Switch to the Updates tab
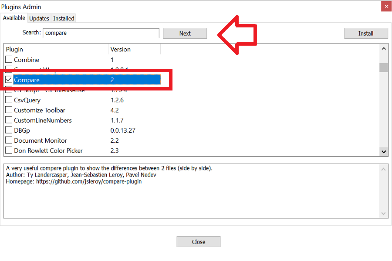 39,18
